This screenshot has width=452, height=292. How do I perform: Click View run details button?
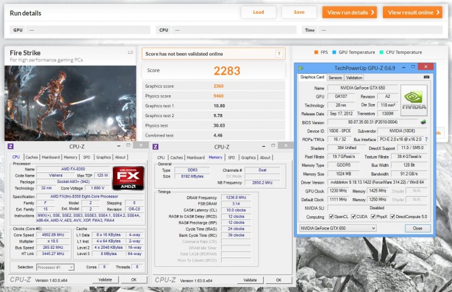[x=350, y=13]
